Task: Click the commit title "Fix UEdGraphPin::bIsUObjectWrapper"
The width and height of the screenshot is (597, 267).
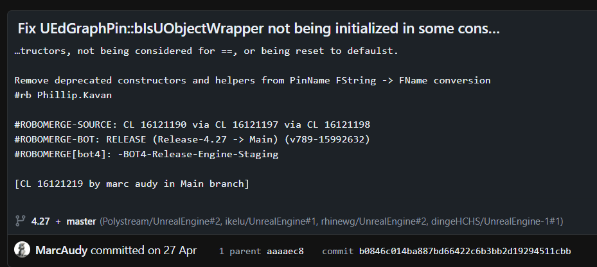Action: [x=258, y=29]
